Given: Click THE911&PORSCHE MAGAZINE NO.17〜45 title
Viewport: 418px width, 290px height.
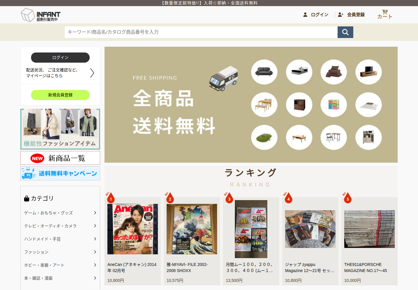Looking at the screenshot, I should click(x=366, y=267).
